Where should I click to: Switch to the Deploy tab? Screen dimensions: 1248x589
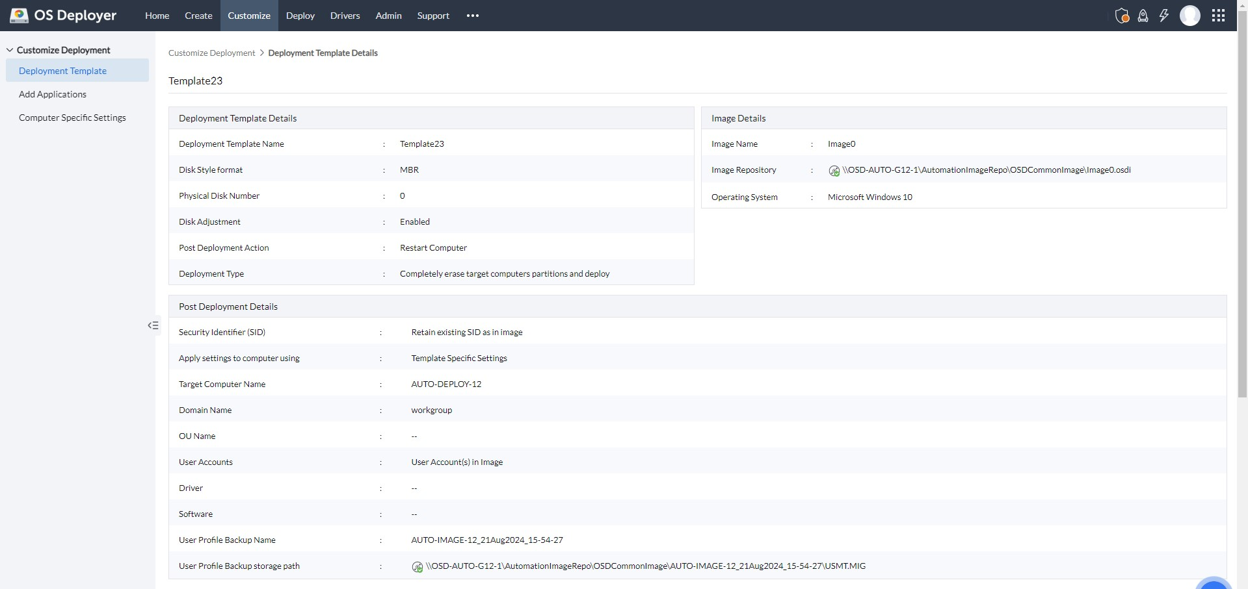point(300,15)
